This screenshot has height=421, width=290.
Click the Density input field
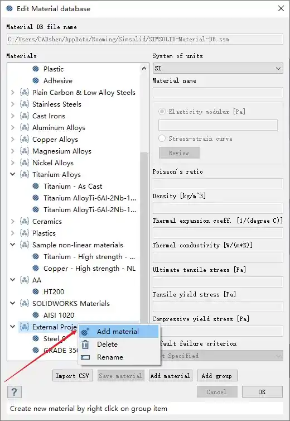coord(218,208)
